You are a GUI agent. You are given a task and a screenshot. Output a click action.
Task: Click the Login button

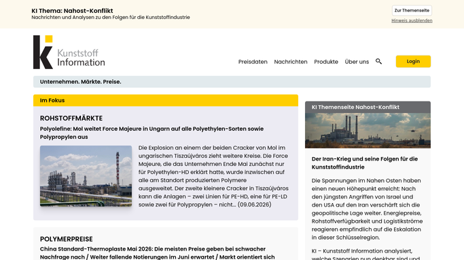pos(413,62)
